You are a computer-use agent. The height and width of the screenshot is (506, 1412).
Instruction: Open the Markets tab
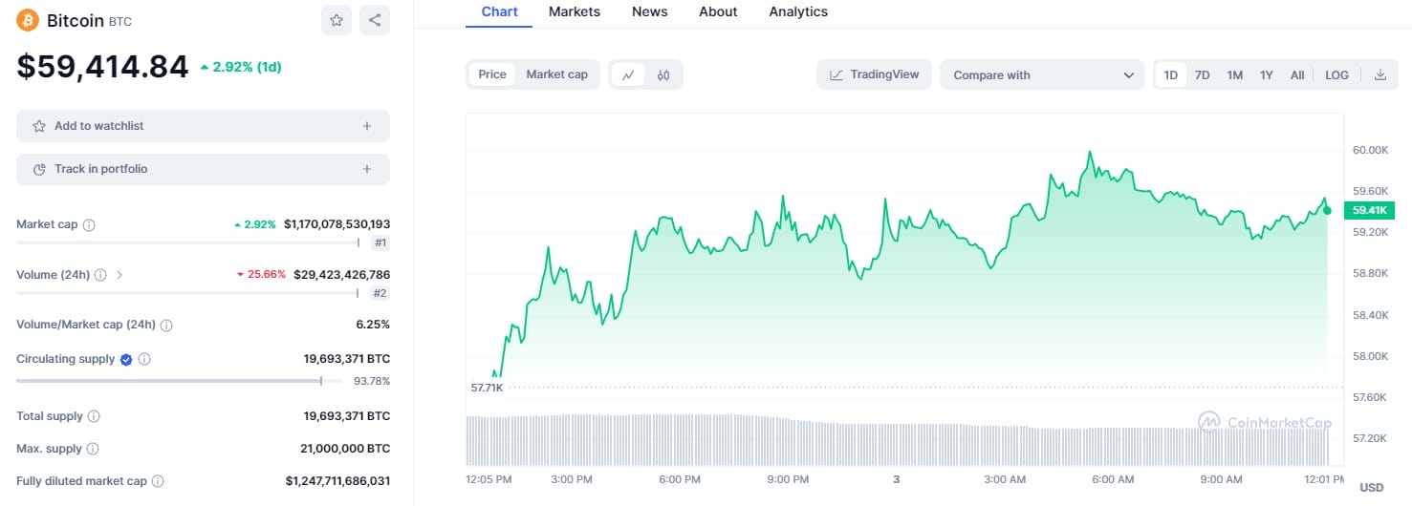tap(575, 12)
